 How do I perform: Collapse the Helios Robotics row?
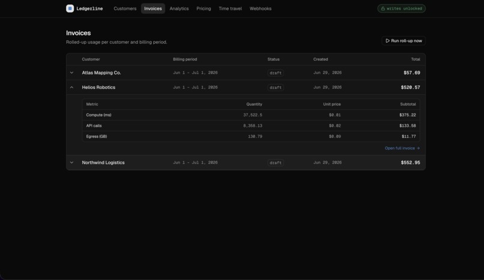pos(71,87)
